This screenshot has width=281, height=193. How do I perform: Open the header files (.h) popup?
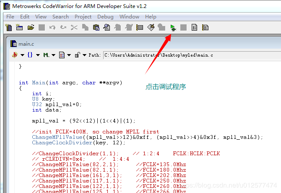(18, 55)
